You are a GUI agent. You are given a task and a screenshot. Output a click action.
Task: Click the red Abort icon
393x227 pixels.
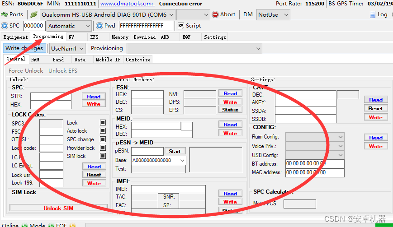[x=215, y=14]
